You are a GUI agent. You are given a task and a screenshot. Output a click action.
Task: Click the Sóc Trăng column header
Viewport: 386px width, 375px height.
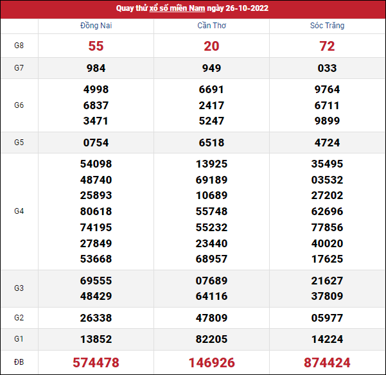point(327,26)
